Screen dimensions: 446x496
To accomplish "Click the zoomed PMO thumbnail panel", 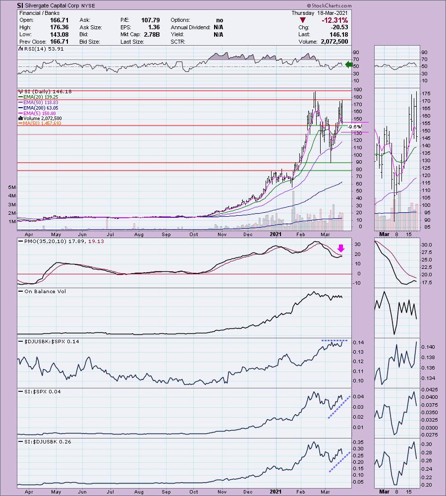I will (397, 262).
